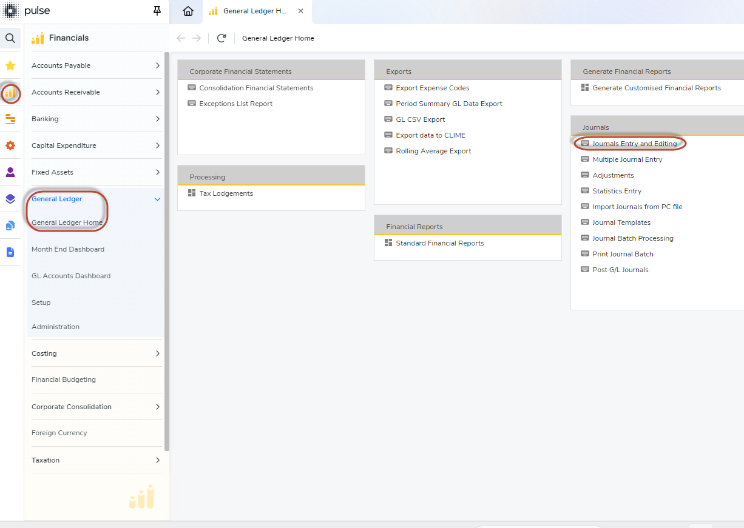Pin the navigation panel with pin icon
Viewport: 744px width, 528px height.
[157, 11]
